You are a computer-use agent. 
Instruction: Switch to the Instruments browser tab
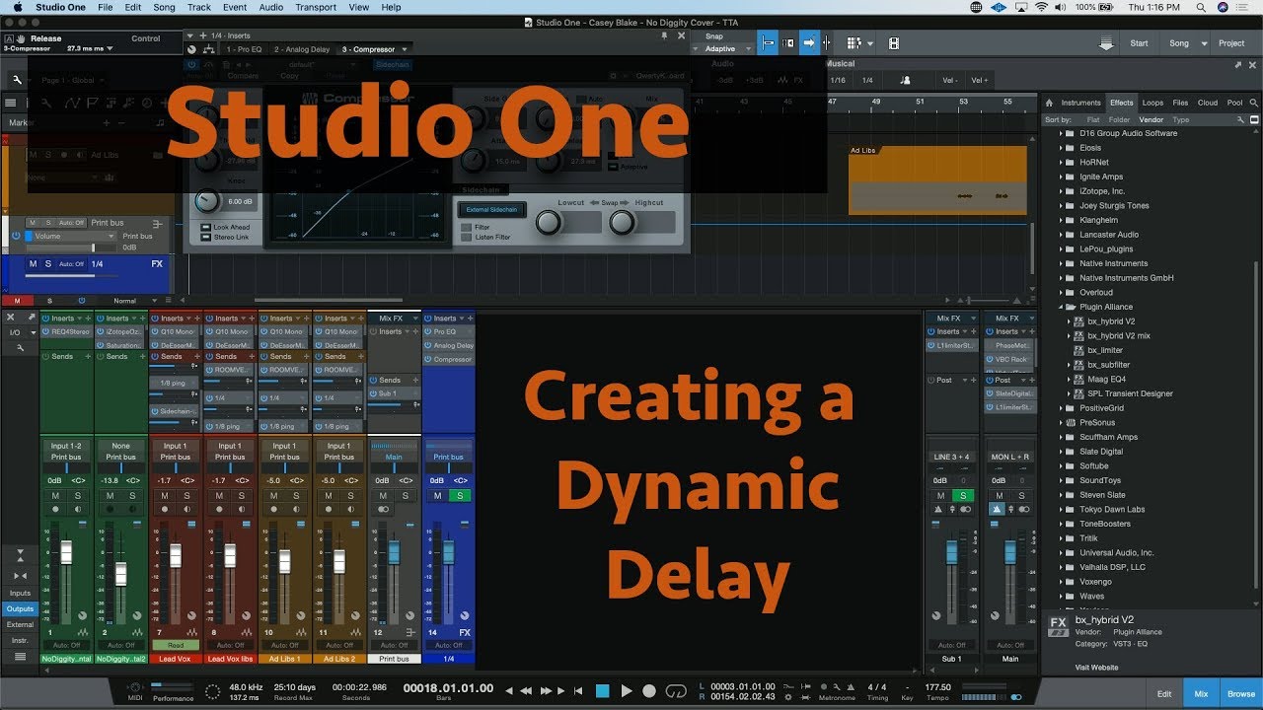click(x=1081, y=103)
